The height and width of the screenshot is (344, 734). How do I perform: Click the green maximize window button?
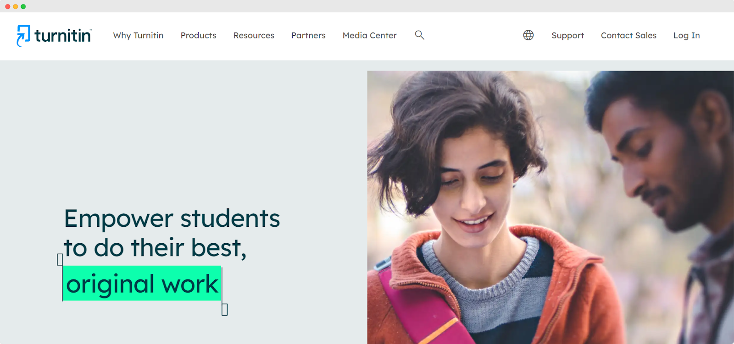click(23, 6)
